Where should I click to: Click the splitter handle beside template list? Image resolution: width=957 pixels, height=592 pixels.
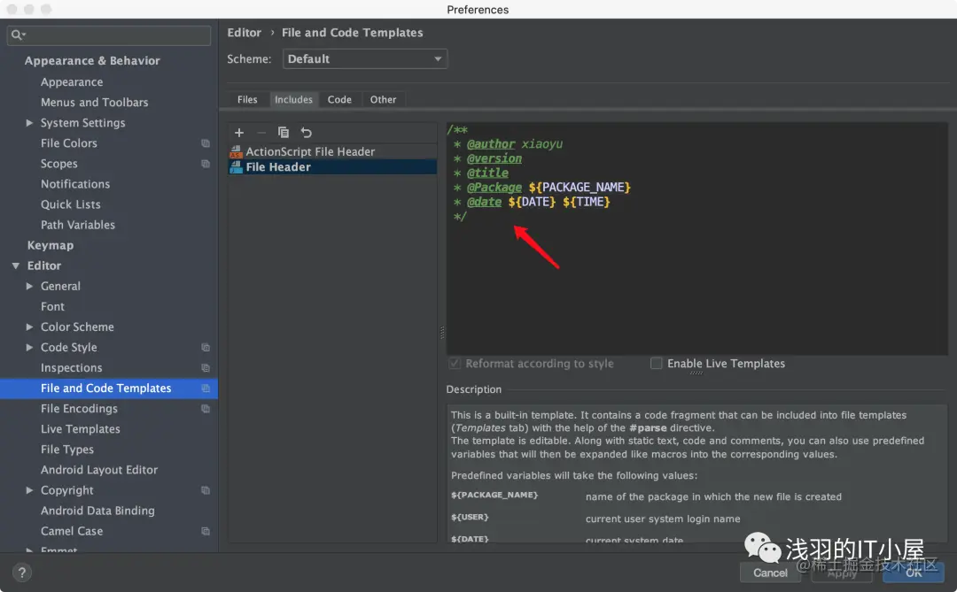442,332
